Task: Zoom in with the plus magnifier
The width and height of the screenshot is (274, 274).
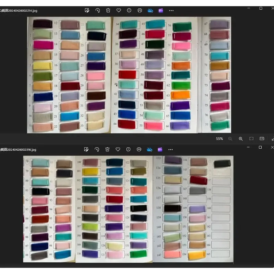Action: [x=241, y=139]
